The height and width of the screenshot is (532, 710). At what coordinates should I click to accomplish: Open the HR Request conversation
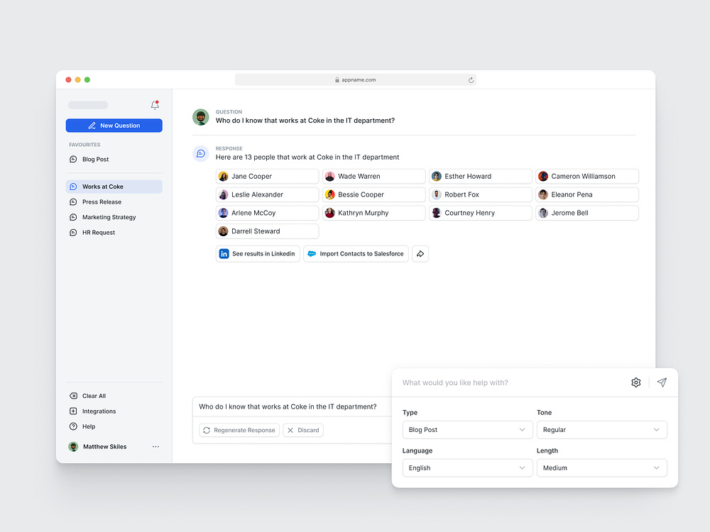click(x=114, y=233)
